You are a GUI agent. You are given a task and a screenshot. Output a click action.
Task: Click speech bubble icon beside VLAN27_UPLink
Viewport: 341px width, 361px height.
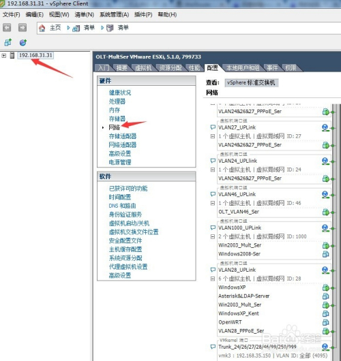213,127
